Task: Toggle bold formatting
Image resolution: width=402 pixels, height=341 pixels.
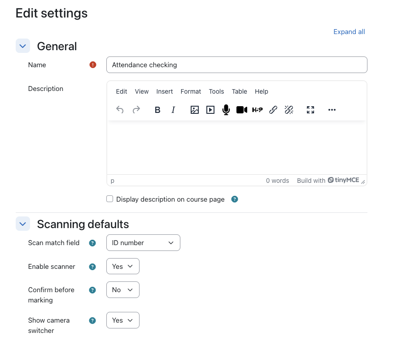Action: coord(157,110)
